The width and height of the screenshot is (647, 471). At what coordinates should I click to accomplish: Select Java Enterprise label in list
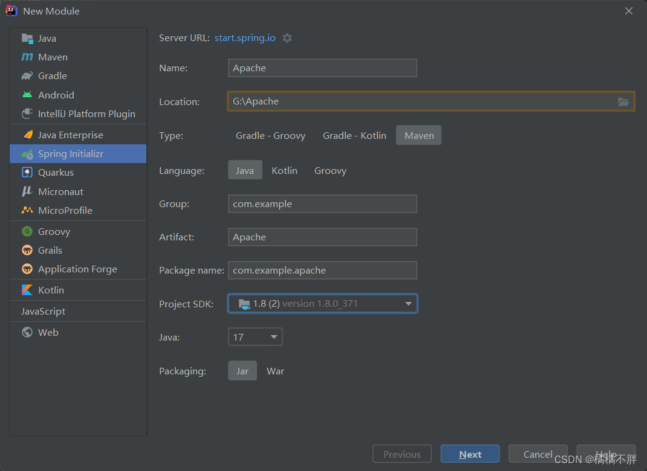click(x=71, y=135)
